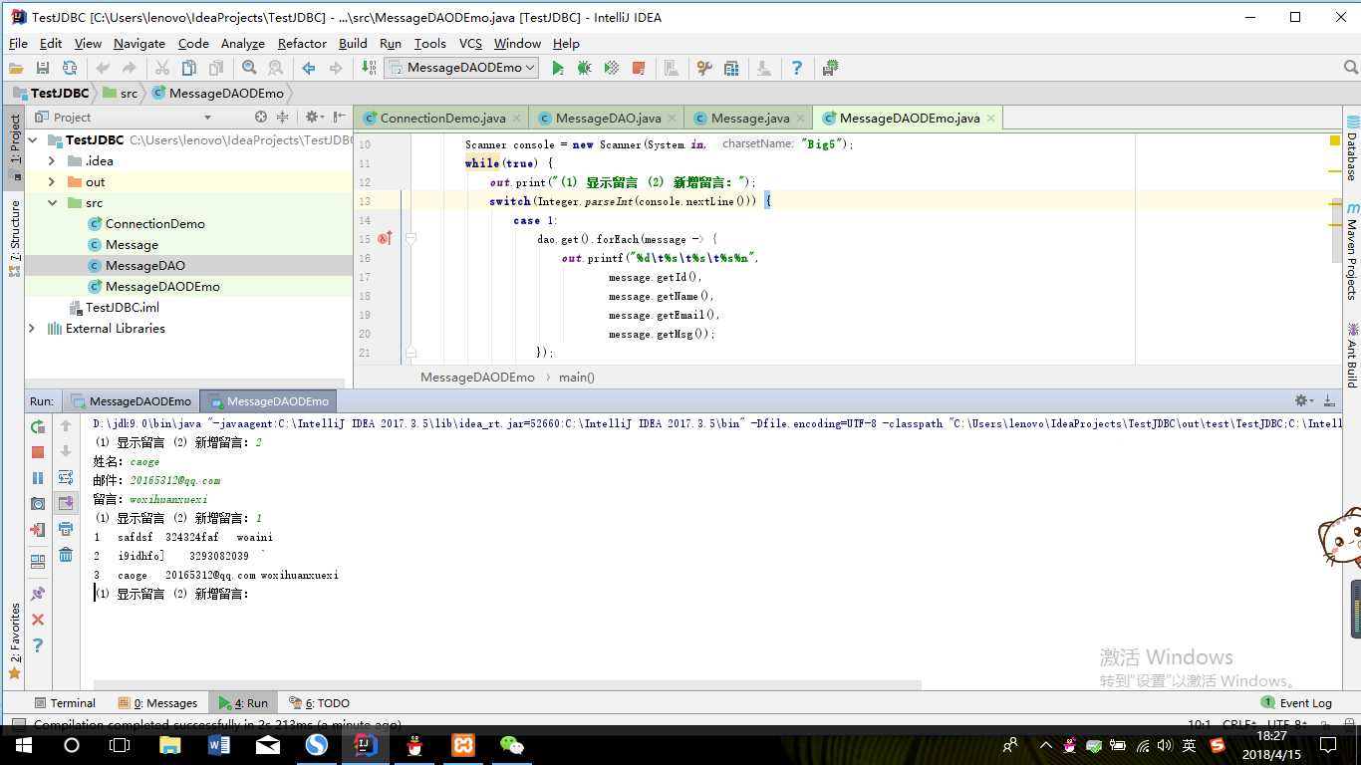Select the MessageDAO class in the project tree
This screenshot has height=765, width=1361.
(145, 265)
